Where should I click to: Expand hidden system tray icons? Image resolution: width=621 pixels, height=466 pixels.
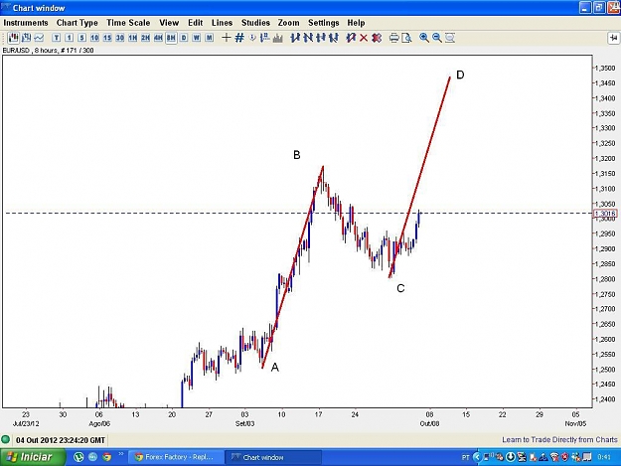pos(477,457)
